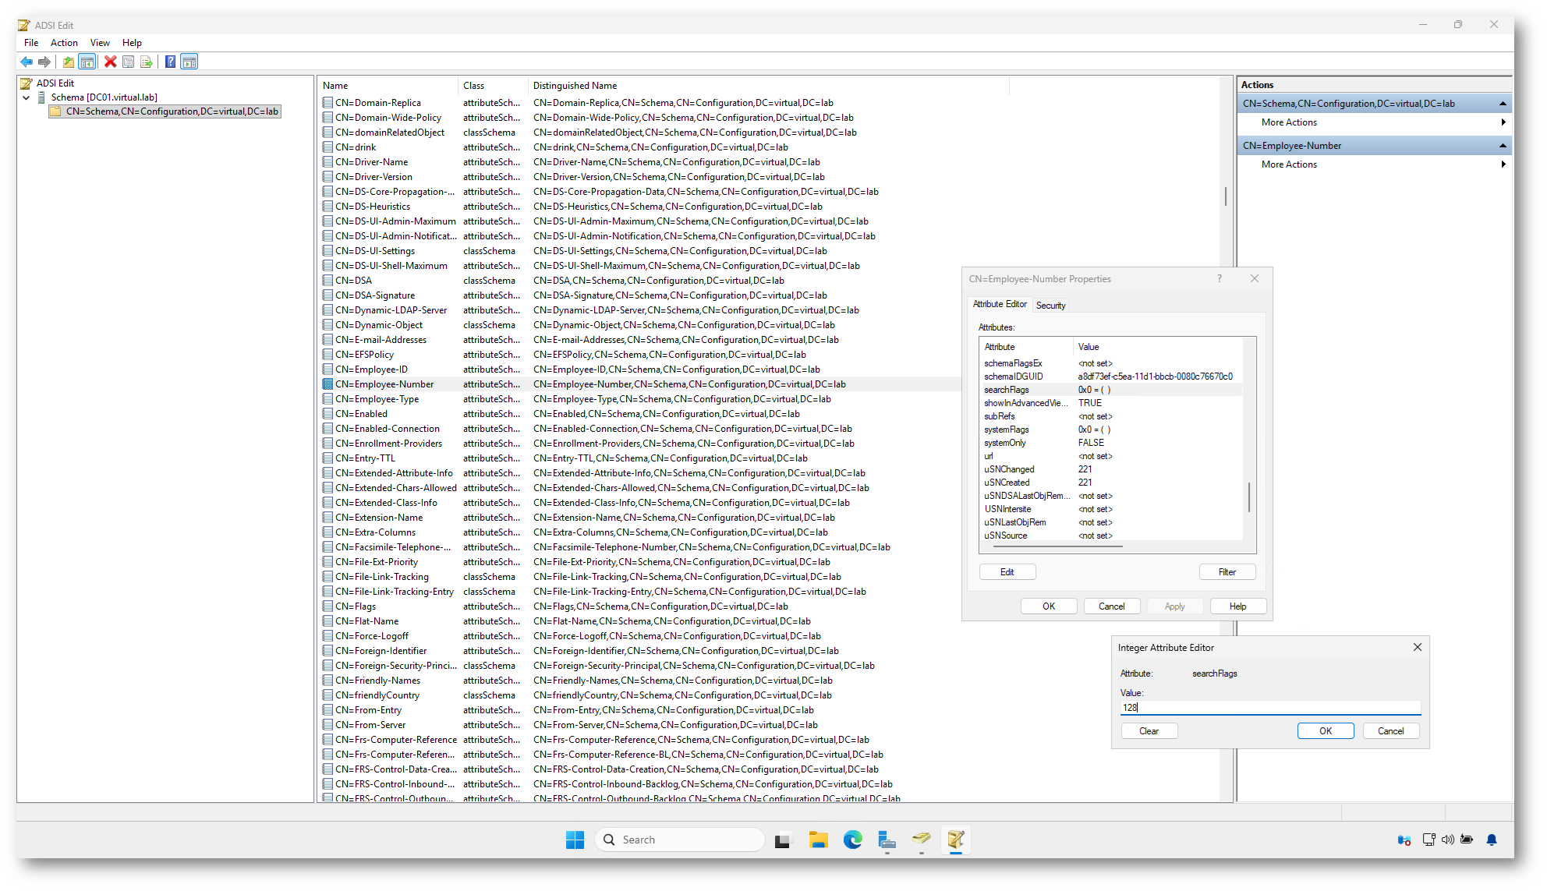Click the Help button in Properties dialog
The width and height of the screenshot is (1547, 891).
1237,606
